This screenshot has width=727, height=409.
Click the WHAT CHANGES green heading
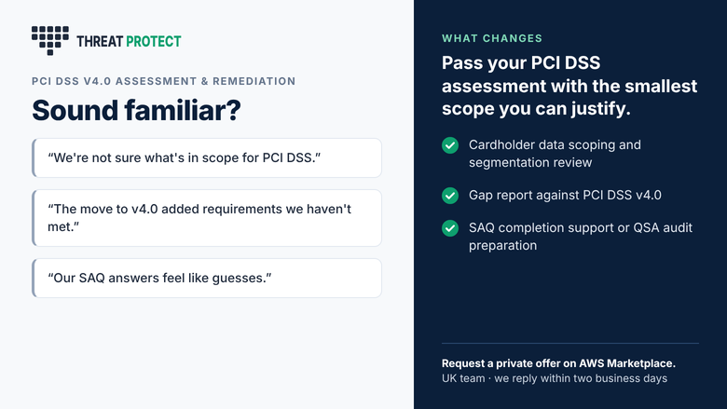click(492, 38)
